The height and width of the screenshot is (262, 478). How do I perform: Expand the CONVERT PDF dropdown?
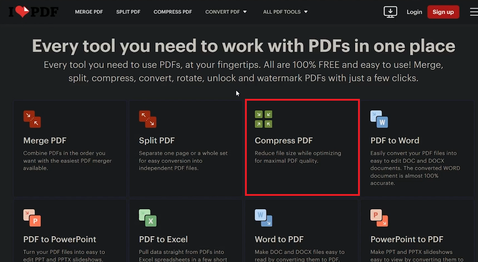click(x=226, y=12)
